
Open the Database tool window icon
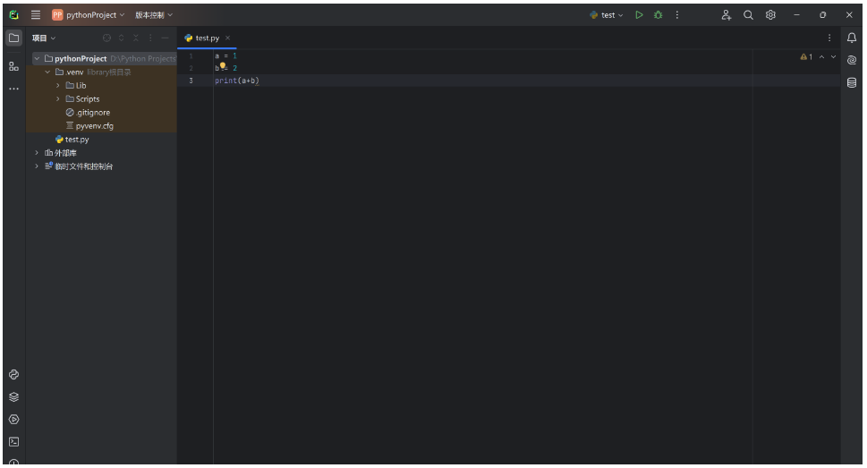tap(852, 82)
